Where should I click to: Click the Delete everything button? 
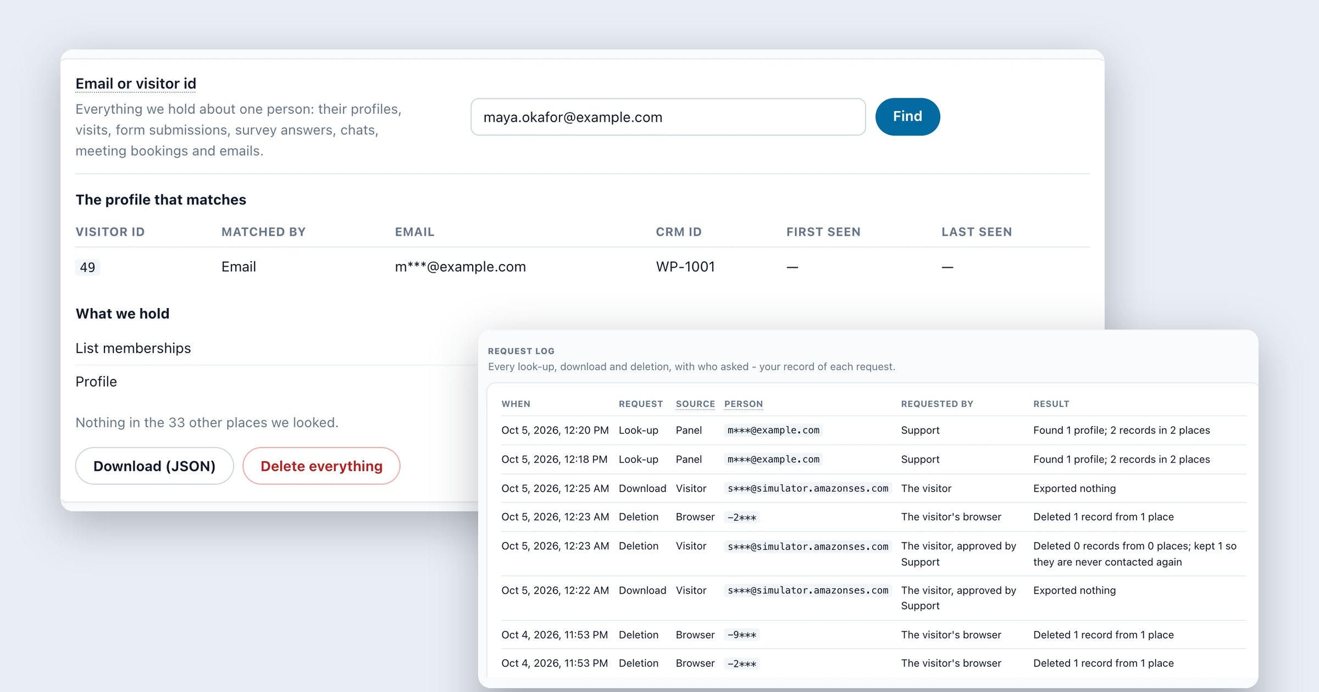(322, 466)
